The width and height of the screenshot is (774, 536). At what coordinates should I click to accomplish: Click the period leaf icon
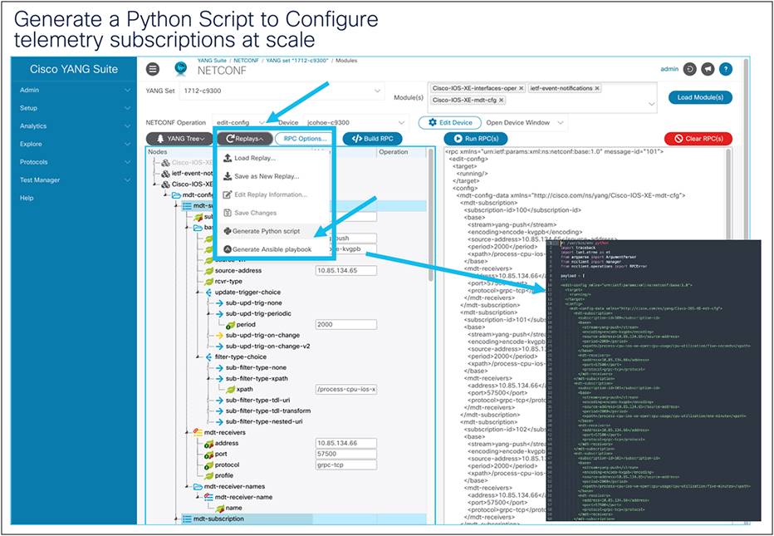(231, 325)
